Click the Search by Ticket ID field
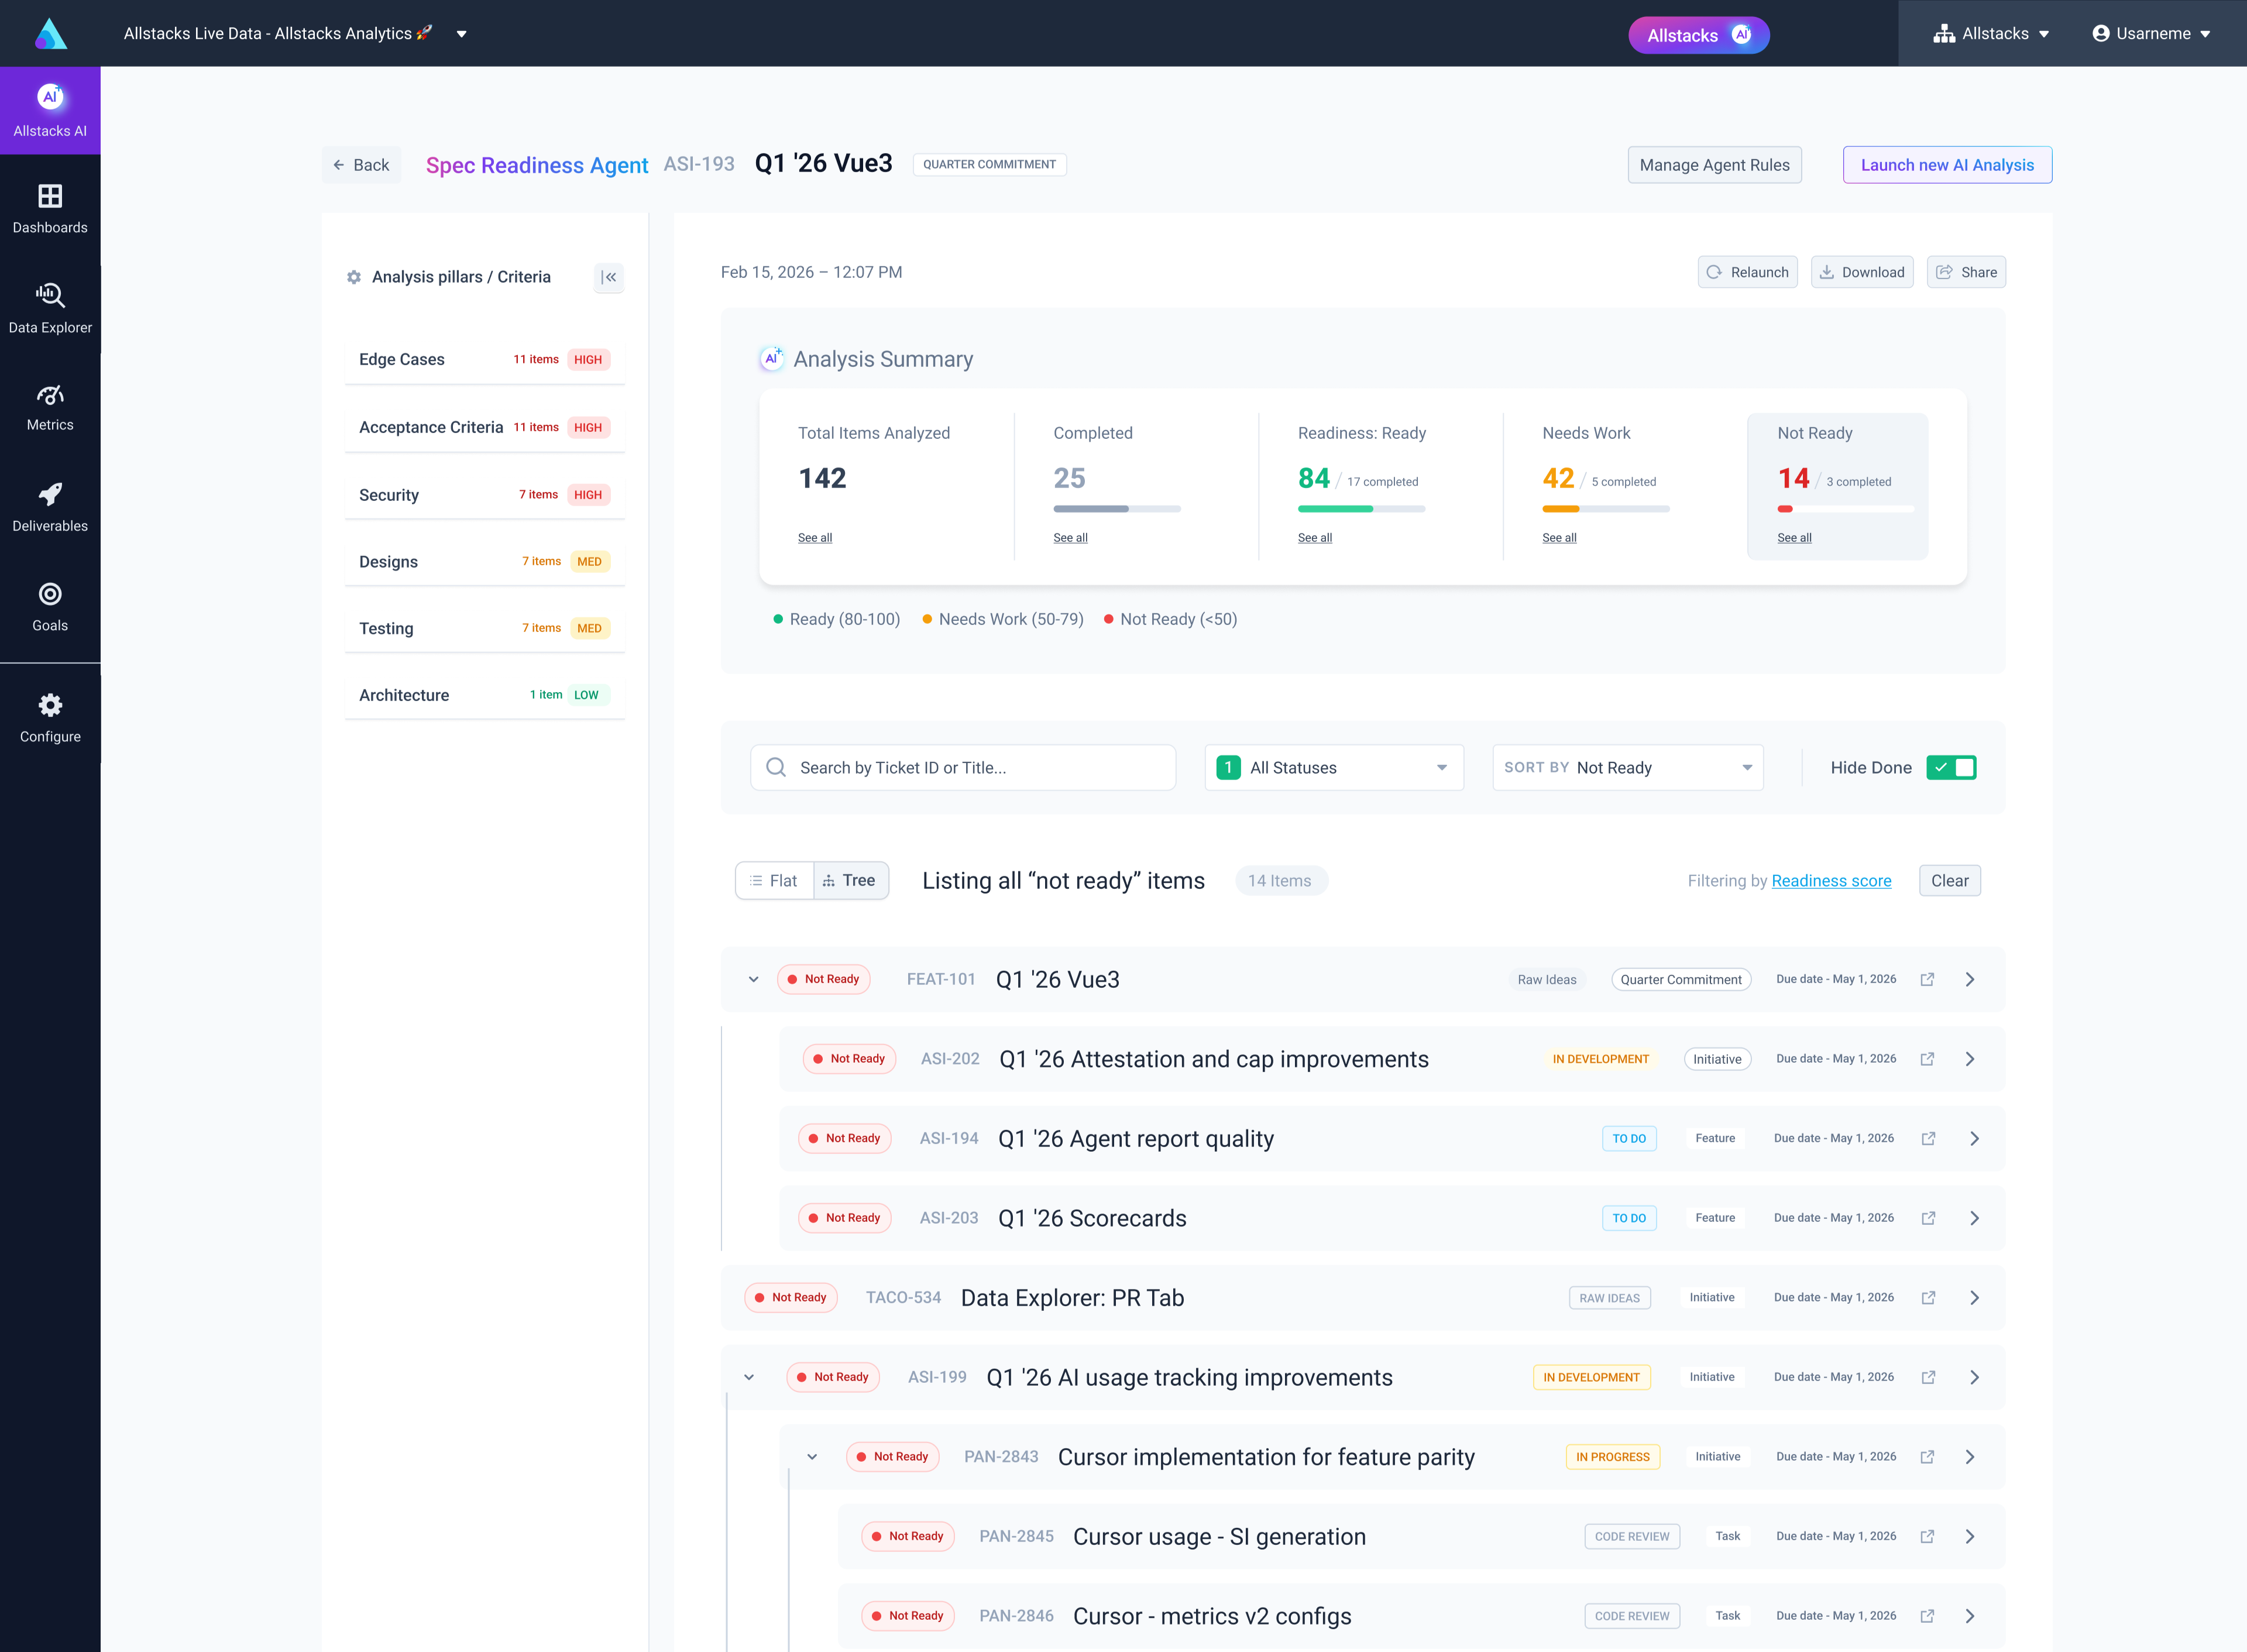Screen dimensions: 2247x1652 click(x=962, y=767)
